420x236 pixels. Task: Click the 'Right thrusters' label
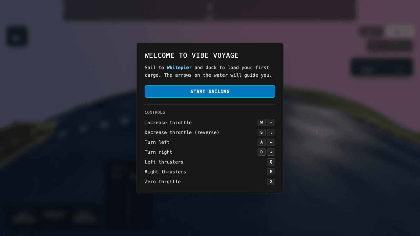[x=165, y=172]
